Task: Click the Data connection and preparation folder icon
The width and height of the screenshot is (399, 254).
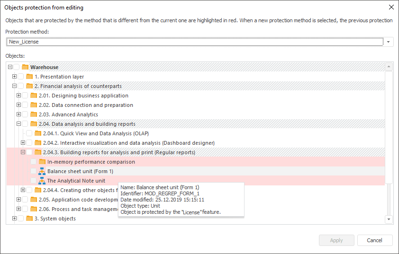Action: [x=34, y=105]
